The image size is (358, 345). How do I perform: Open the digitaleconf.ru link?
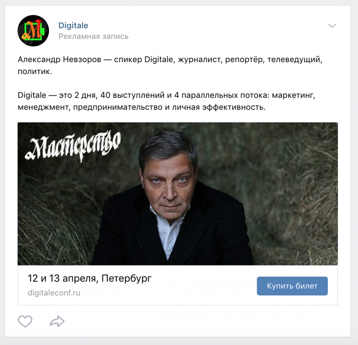pos(54,293)
